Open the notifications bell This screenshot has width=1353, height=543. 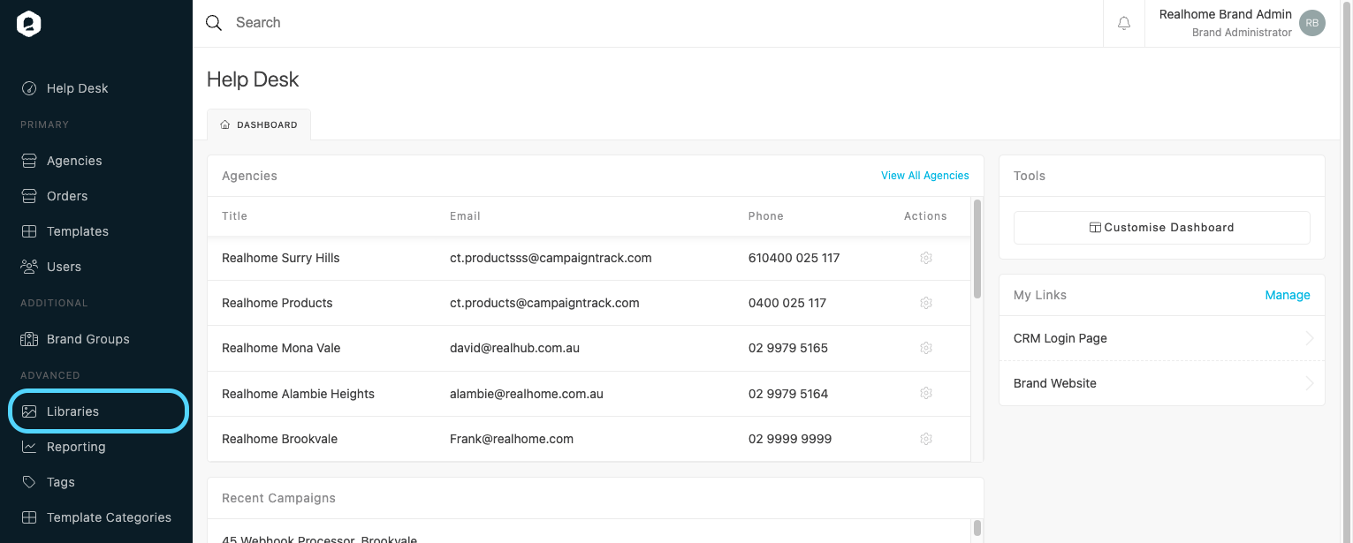click(x=1124, y=24)
